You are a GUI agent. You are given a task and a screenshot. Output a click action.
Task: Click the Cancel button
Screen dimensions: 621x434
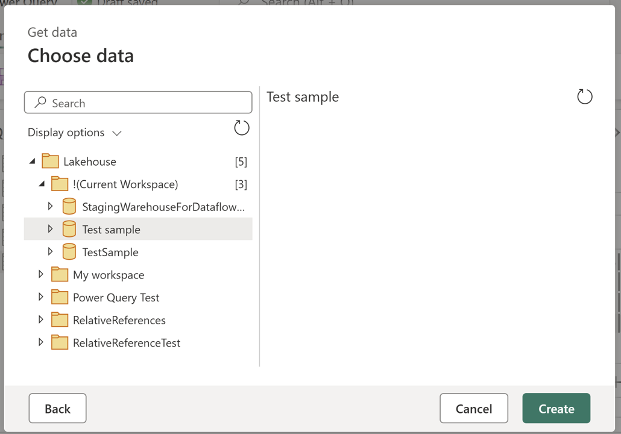pyautogui.click(x=474, y=408)
